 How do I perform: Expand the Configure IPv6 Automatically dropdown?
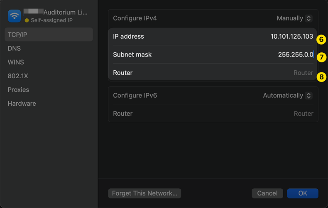[x=287, y=95]
